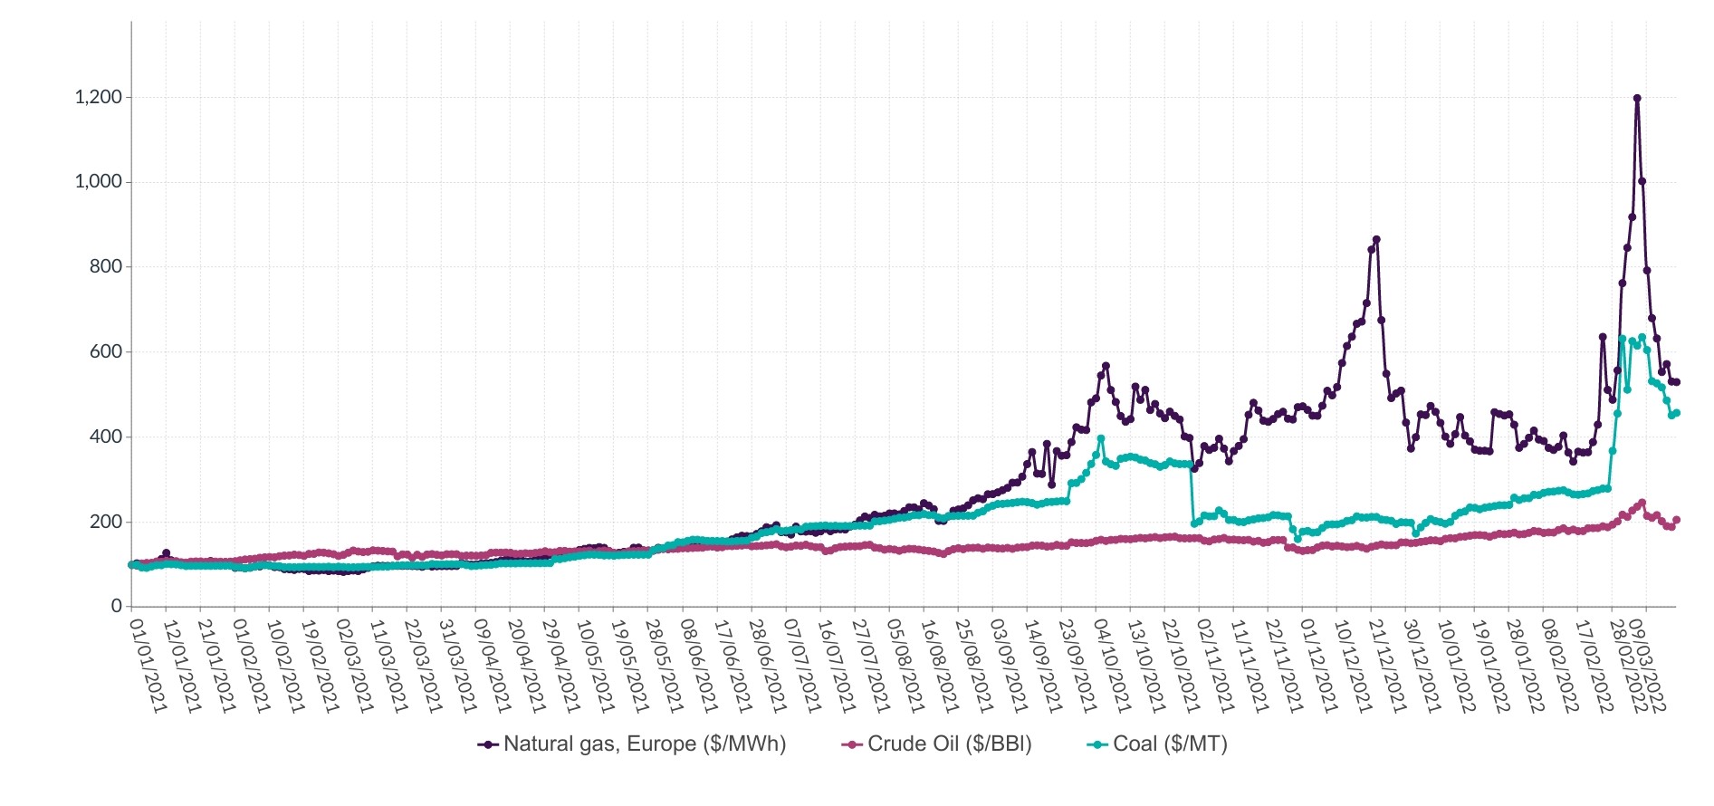Select the final natural gas data point
The width and height of the screenshot is (1714, 806).
[x=1676, y=382]
